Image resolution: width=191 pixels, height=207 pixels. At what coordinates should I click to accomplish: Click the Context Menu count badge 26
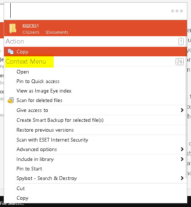click(180, 61)
